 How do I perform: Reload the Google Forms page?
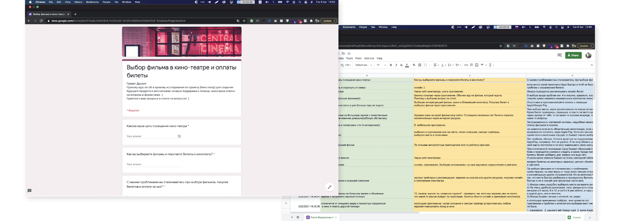pos(41,21)
